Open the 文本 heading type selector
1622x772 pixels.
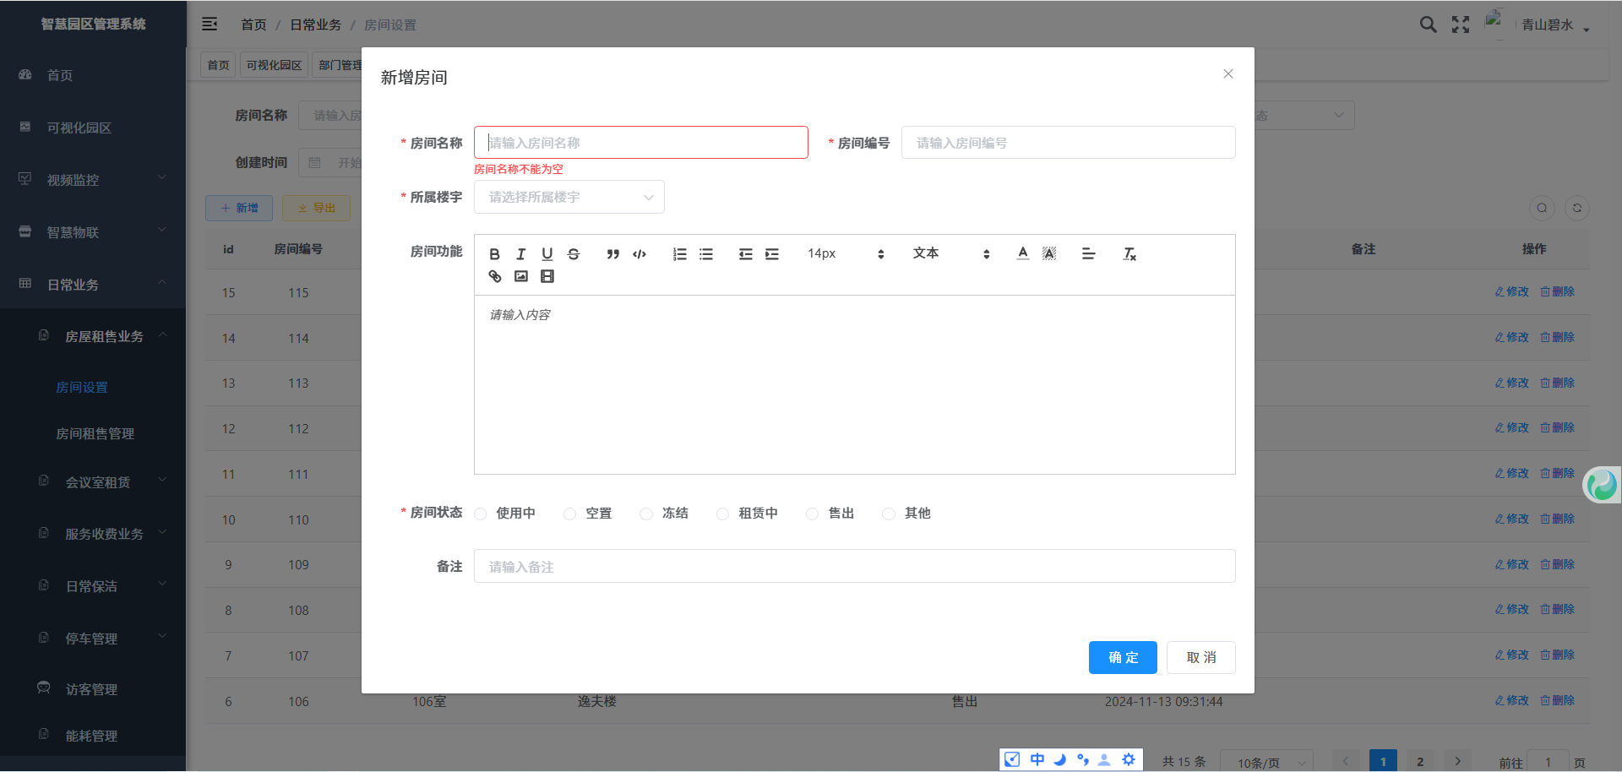click(x=950, y=254)
